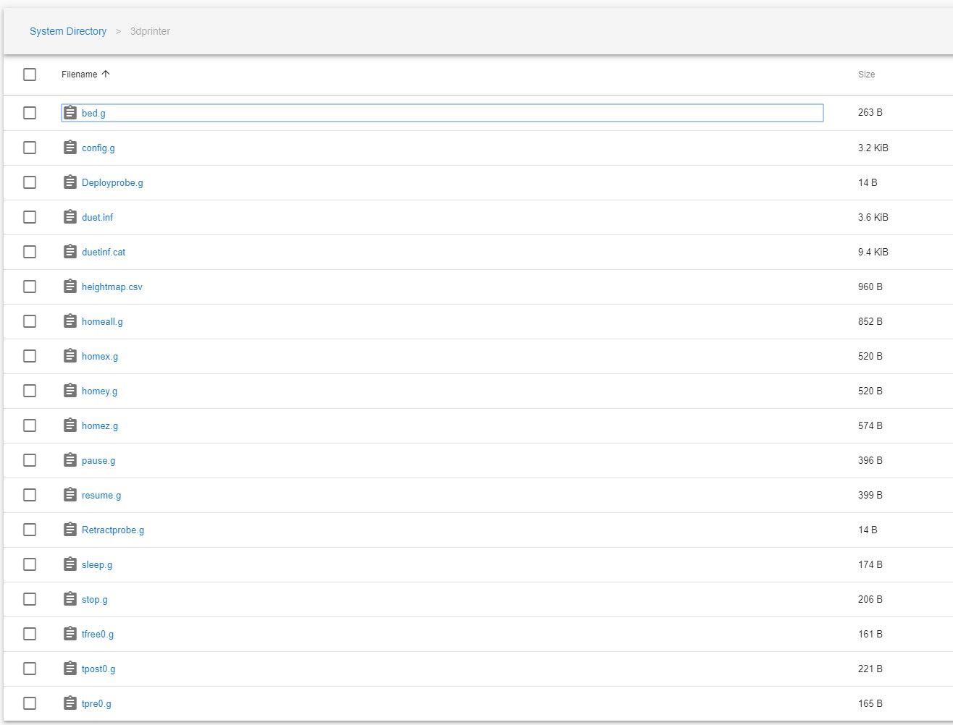Click the file icon beside Retractprobe.g
This screenshot has width=953, height=725.
point(70,530)
